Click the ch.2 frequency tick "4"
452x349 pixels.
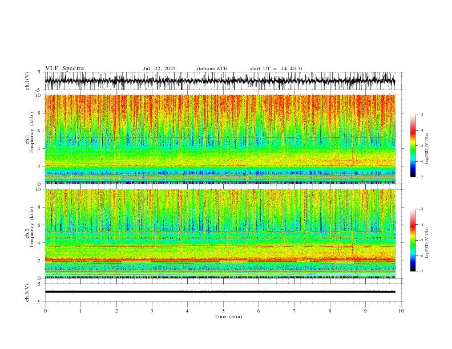coord(39,243)
